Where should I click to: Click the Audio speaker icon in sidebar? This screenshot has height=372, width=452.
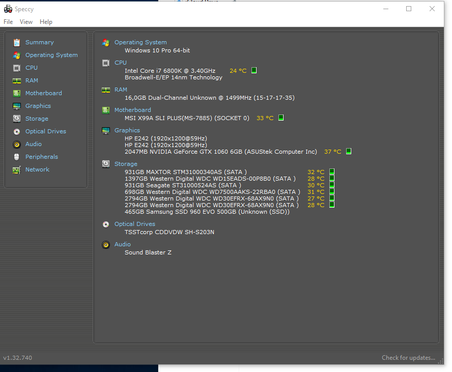pyautogui.click(x=17, y=145)
